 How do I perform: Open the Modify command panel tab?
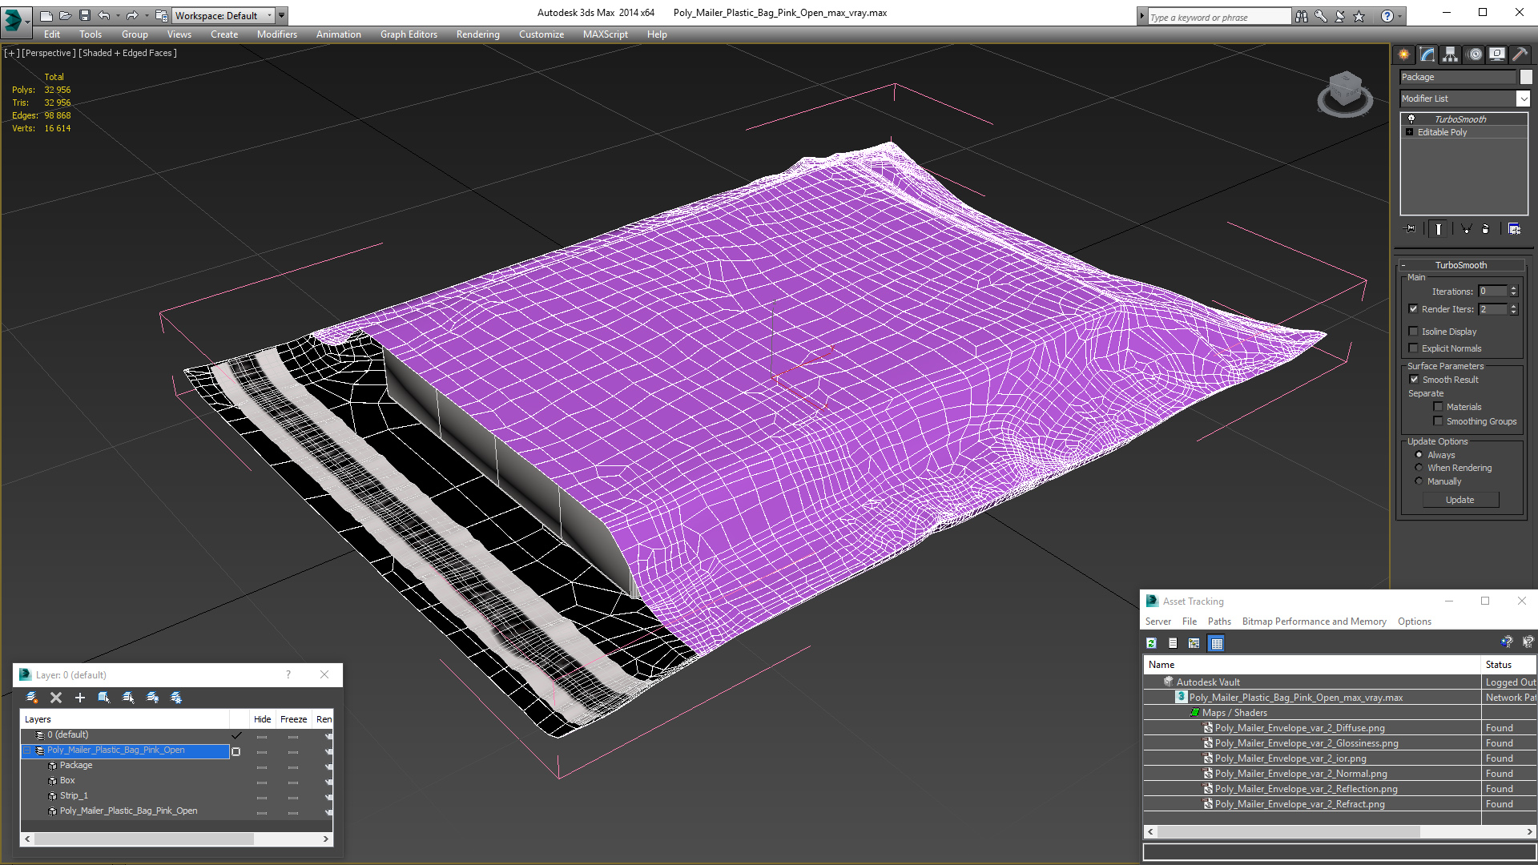pos(1427,54)
